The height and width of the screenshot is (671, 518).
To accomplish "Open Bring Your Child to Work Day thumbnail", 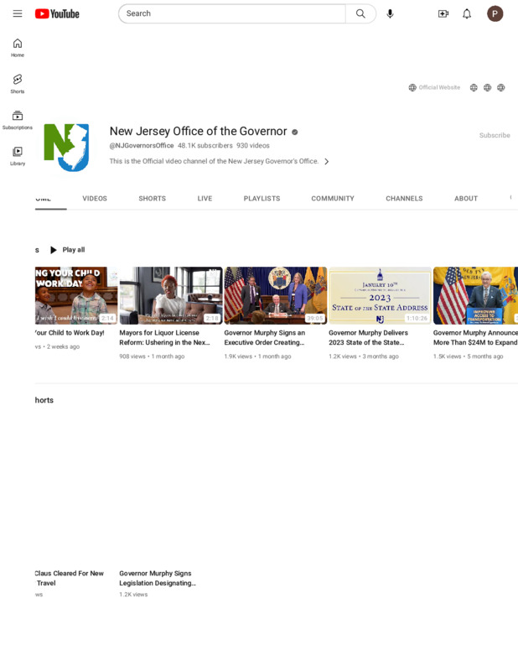I will click(x=76, y=295).
